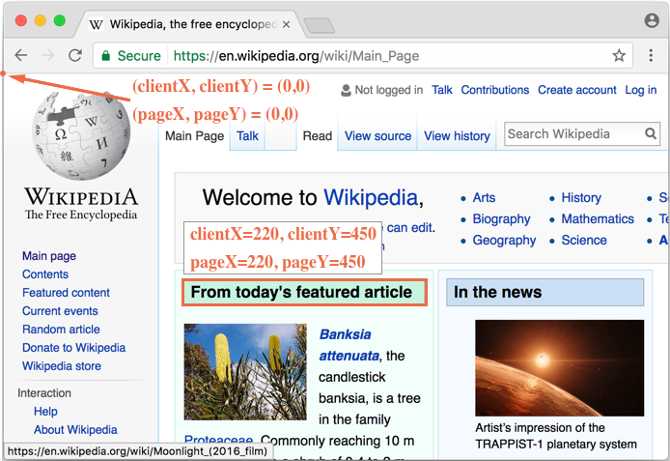Click the Wikipedia browser tab title
Image resolution: width=670 pixels, height=461 pixels.
(193, 24)
